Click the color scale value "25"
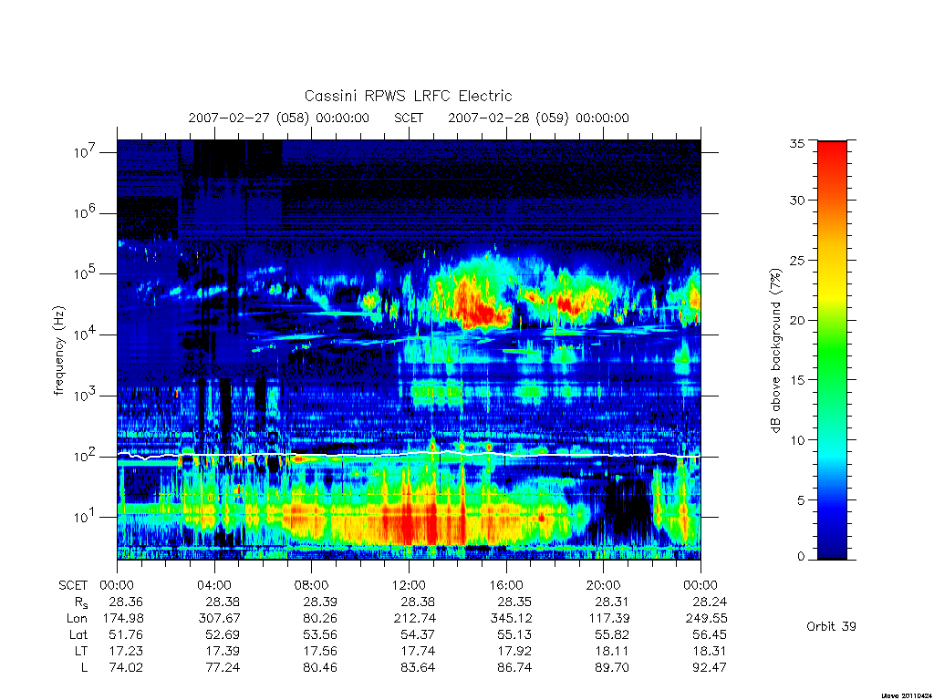Viewport: 934px width, 700px height. [x=796, y=260]
